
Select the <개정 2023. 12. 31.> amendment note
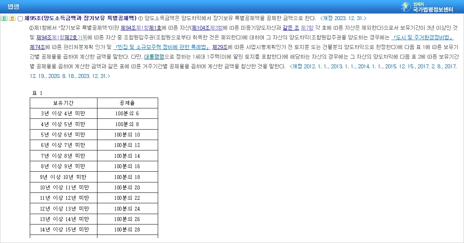[343, 18]
